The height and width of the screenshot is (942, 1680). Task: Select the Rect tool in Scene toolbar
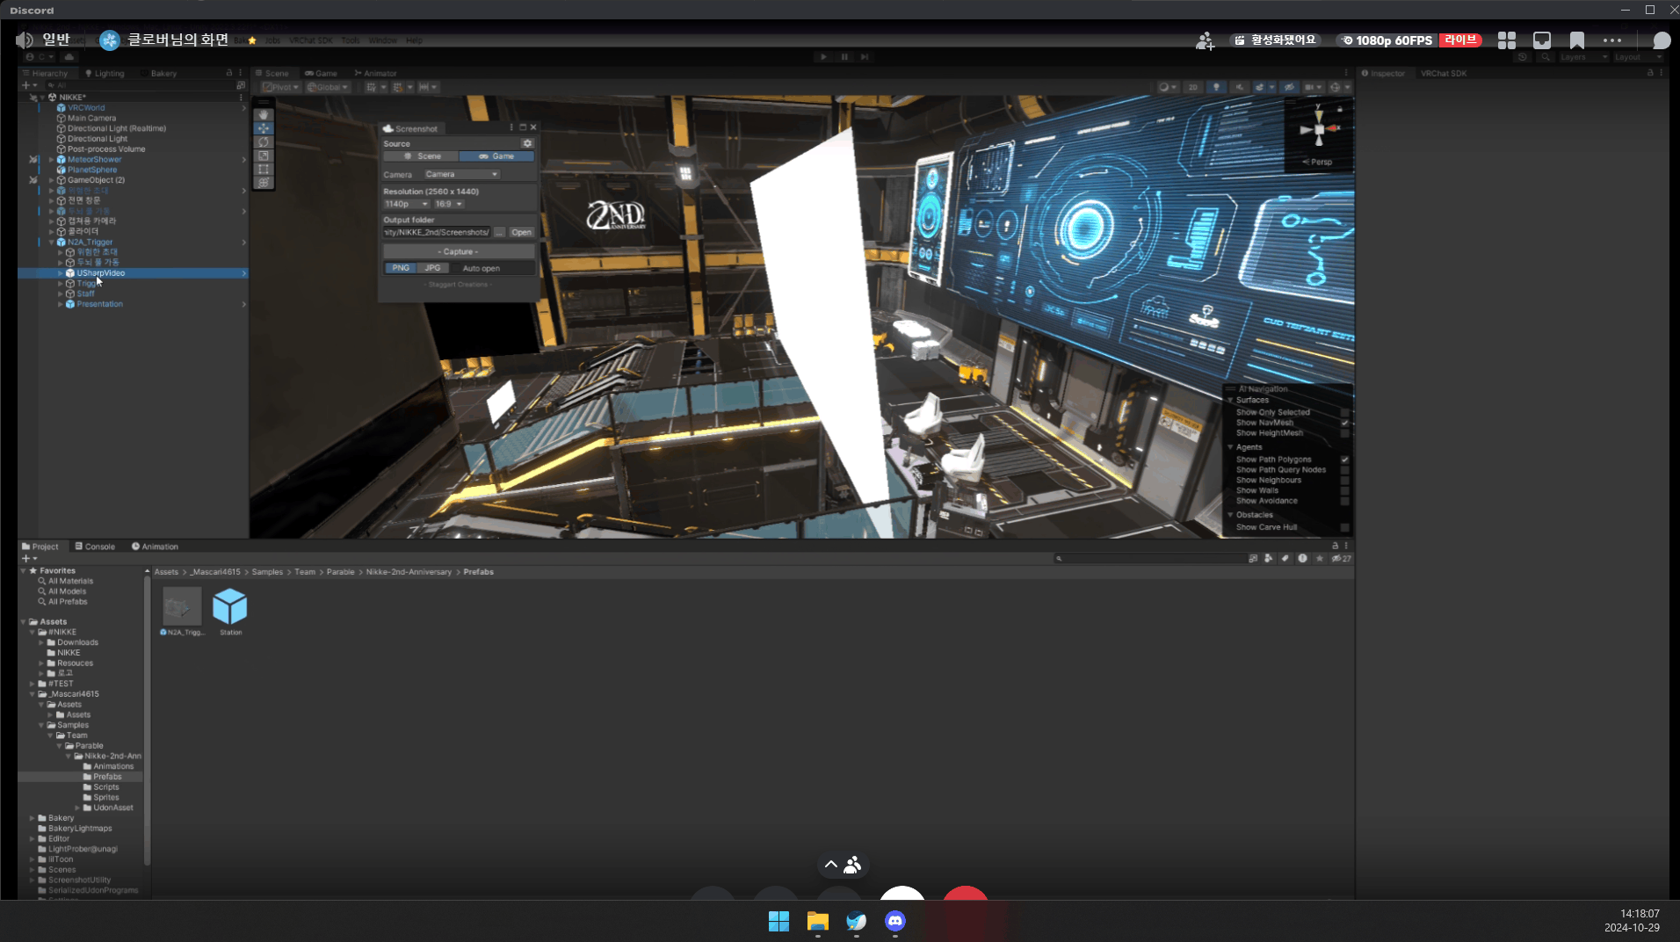pos(264,170)
